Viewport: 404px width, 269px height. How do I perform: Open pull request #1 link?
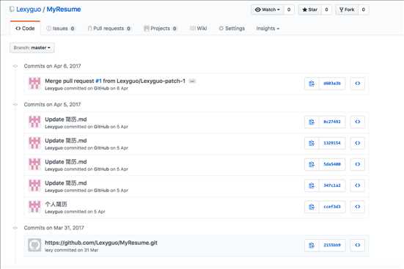point(98,81)
